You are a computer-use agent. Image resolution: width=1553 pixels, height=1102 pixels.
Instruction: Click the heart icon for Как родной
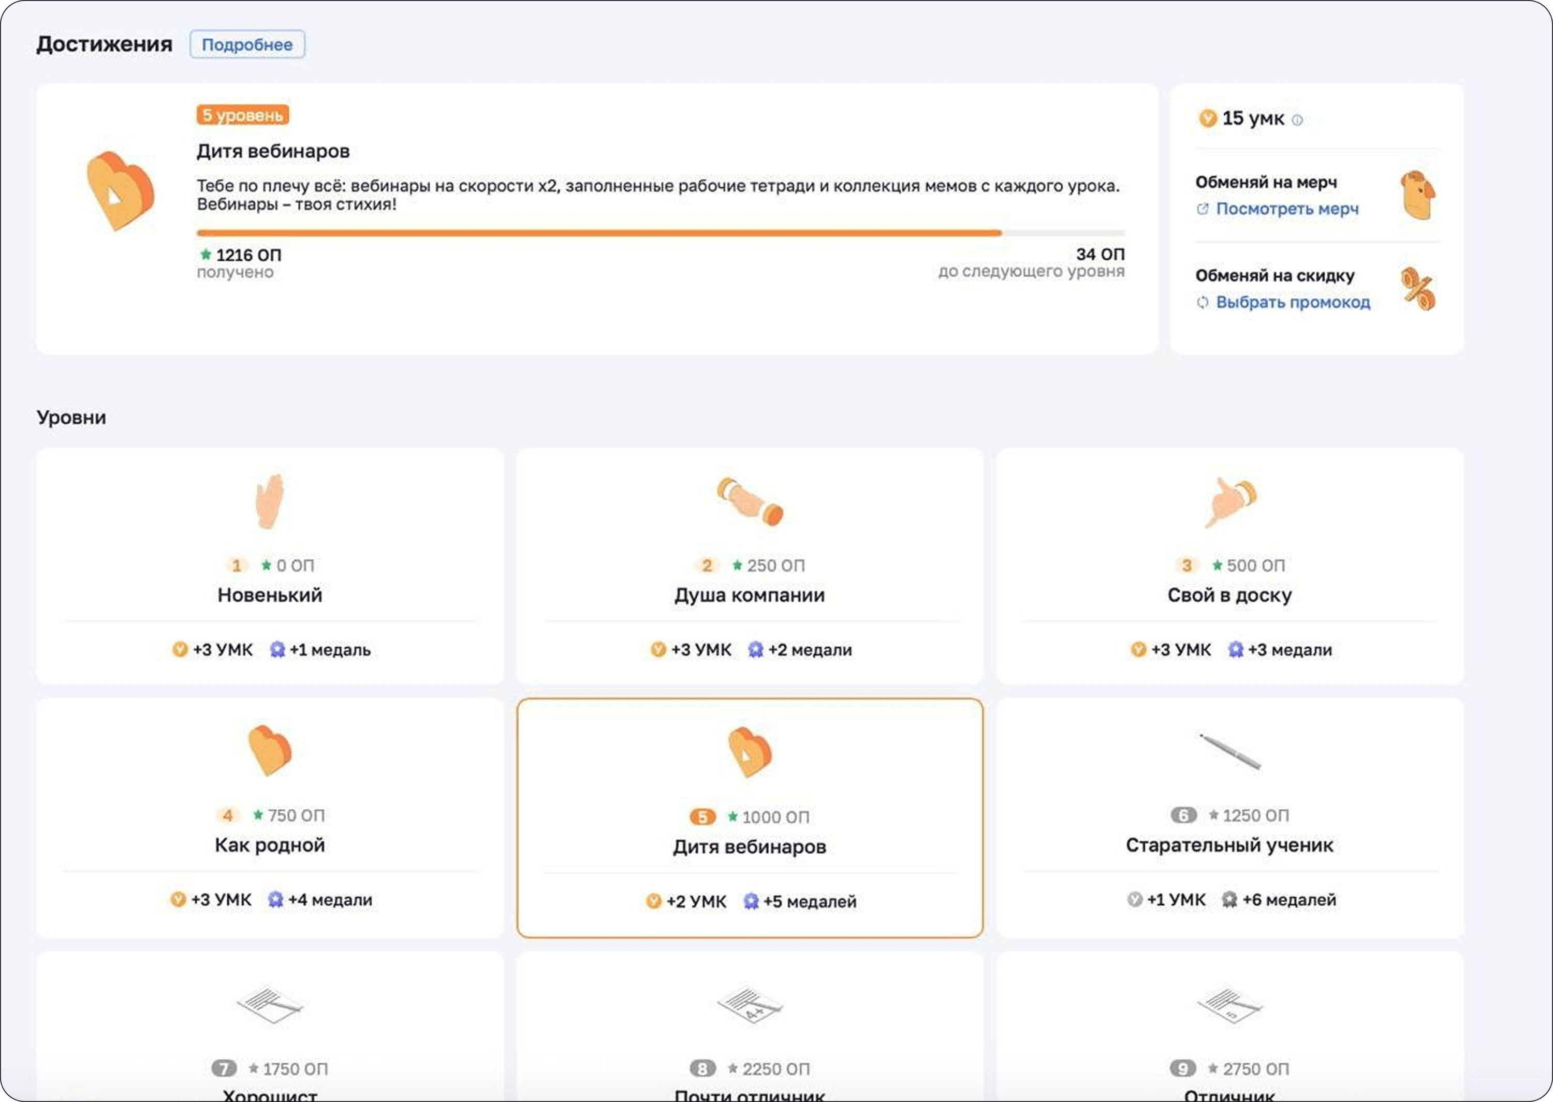click(270, 750)
